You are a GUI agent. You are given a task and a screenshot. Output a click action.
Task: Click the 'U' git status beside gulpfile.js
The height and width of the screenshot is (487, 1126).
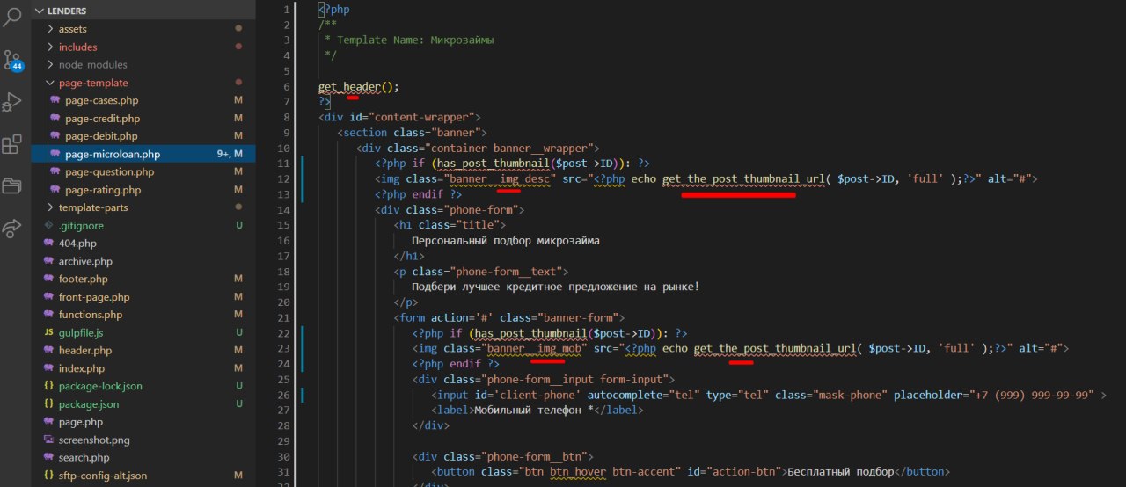pyautogui.click(x=238, y=332)
